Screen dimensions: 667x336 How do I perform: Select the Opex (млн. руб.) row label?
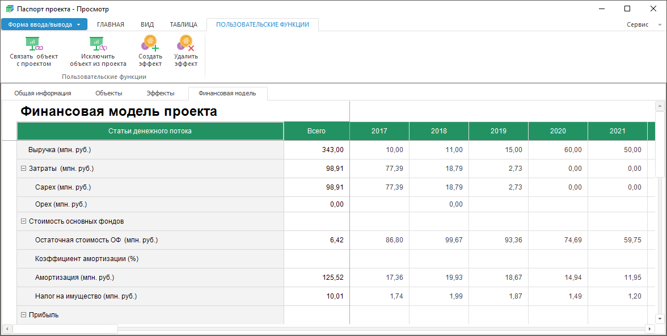click(x=150, y=204)
